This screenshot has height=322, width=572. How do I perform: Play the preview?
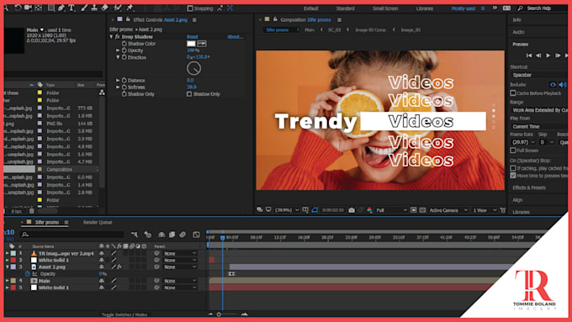[548, 55]
